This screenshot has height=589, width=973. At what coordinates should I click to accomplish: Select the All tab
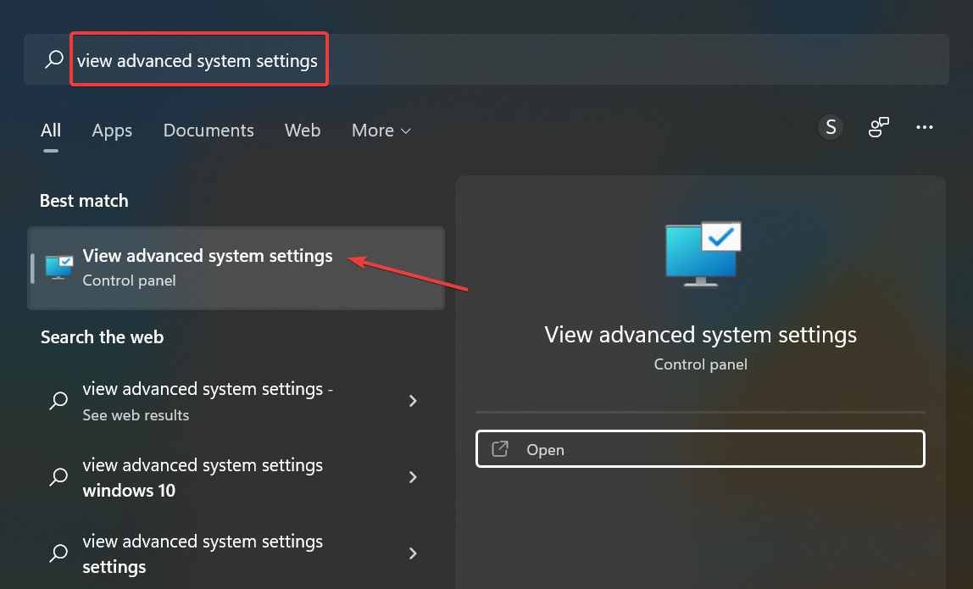pyautogui.click(x=51, y=131)
